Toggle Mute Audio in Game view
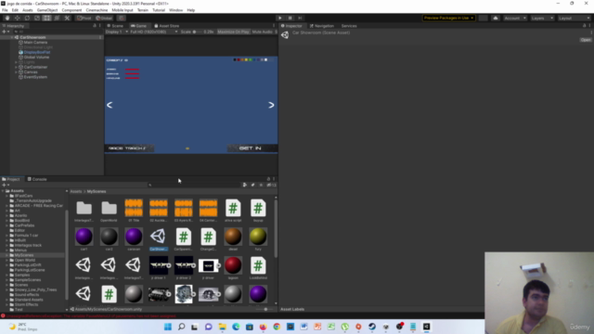594x334 pixels. (262, 32)
